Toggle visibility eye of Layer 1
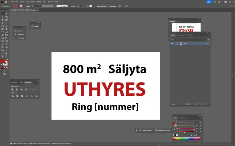The width and height of the screenshot is (235, 146). 172,44
